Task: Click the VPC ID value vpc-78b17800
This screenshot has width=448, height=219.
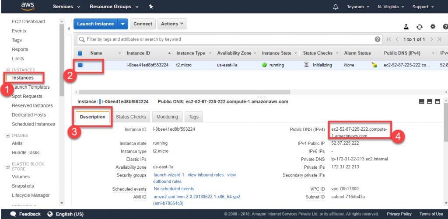Action: point(345,189)
